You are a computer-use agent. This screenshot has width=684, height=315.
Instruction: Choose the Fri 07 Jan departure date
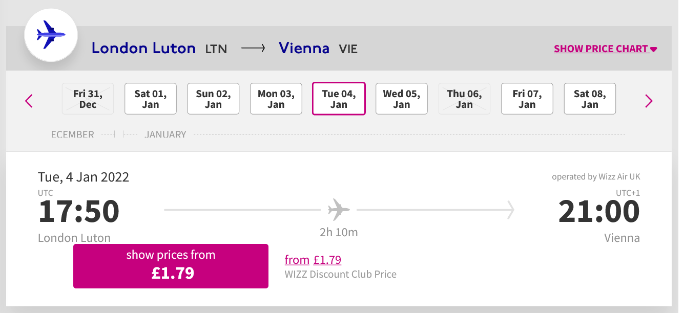[x=527, y=98]
